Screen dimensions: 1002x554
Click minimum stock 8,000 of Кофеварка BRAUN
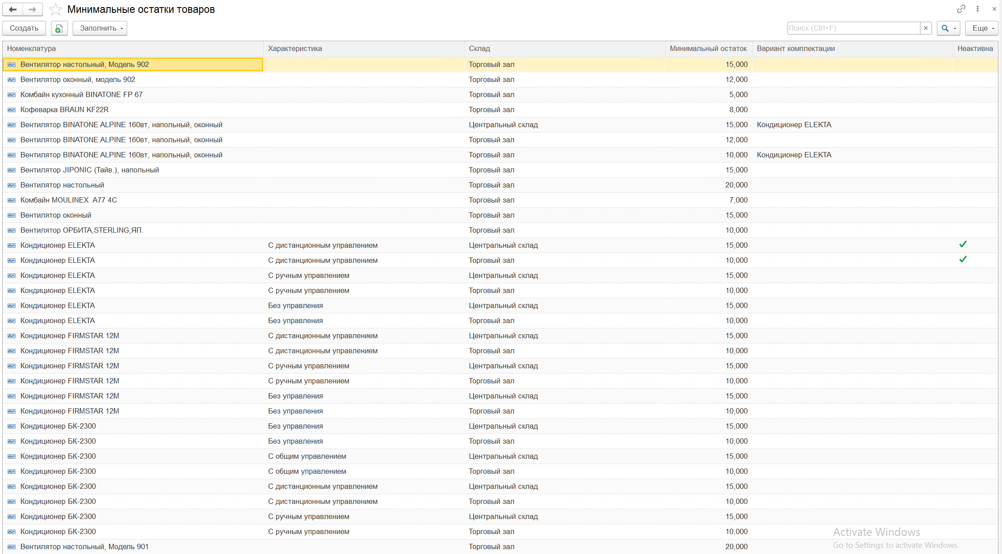tap(738, 110)
